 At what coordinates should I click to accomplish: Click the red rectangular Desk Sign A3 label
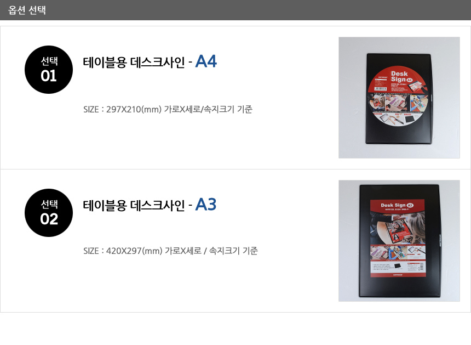[x=398, y=238]
